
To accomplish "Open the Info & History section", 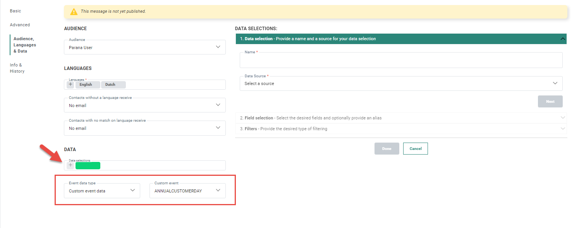I will pos(17,68).
